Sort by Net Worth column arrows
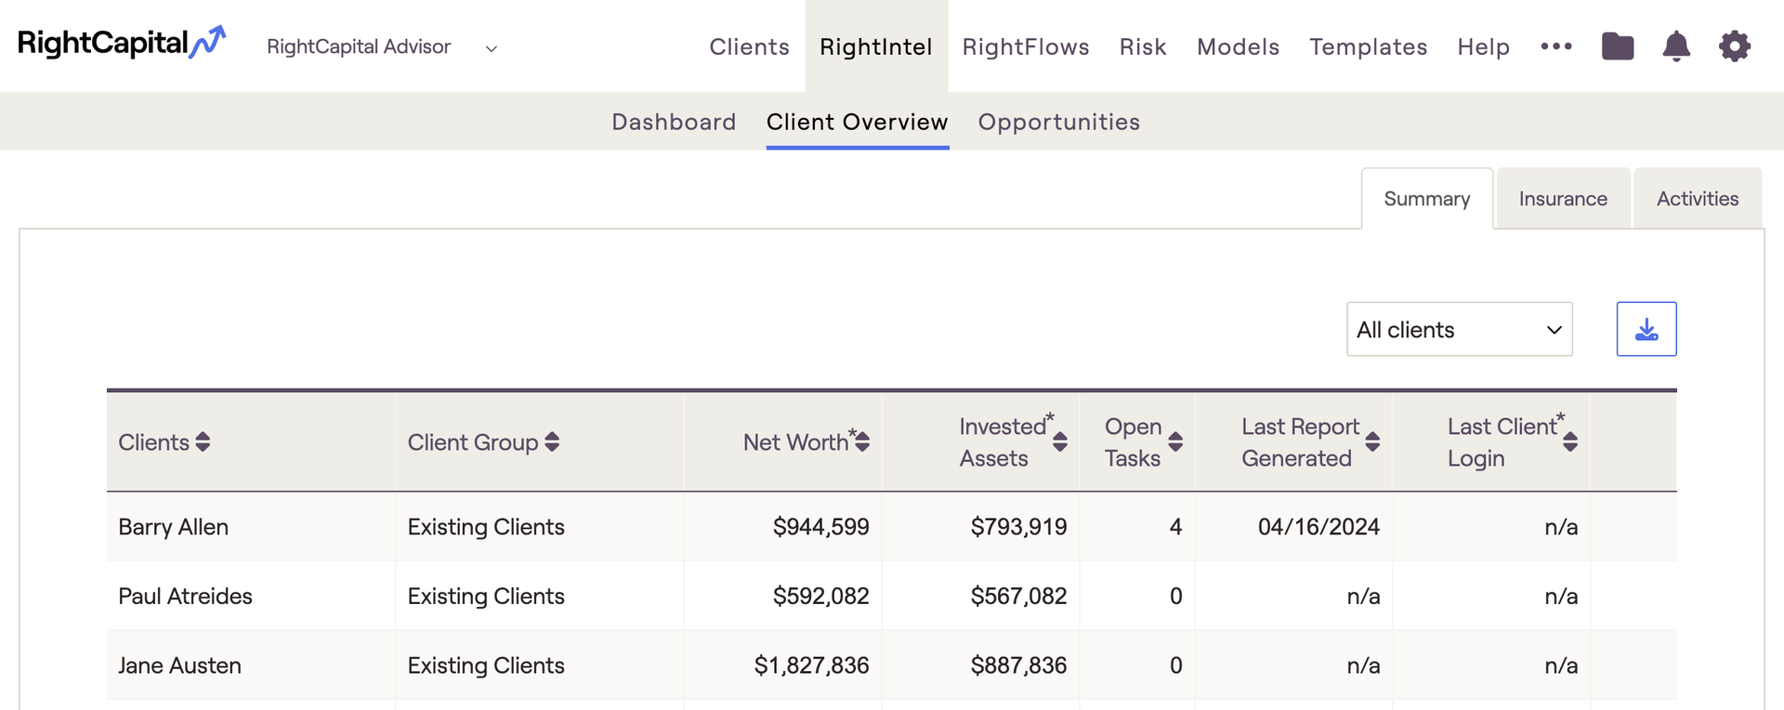This screenshot has height=710, width=1784. (862, 442)
